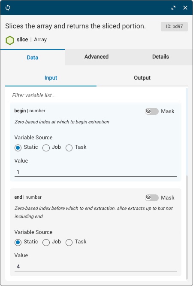Open the Output sub-tab

[x=142, y=78]
